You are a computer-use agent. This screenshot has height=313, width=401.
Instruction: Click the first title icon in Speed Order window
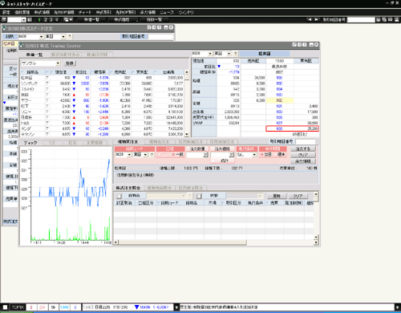click(x=149, y=27)
